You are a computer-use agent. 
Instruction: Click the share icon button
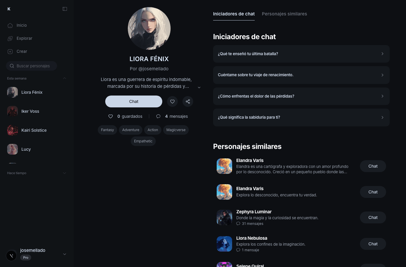coord(188,101)
